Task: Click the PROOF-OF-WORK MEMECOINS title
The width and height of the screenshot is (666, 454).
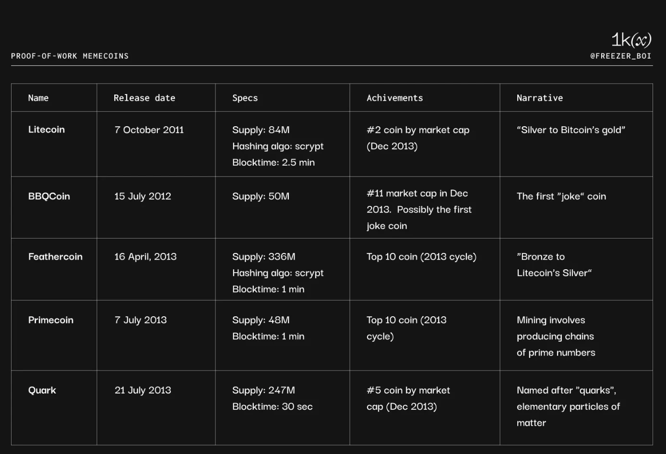Action: (x=70, y=56)
